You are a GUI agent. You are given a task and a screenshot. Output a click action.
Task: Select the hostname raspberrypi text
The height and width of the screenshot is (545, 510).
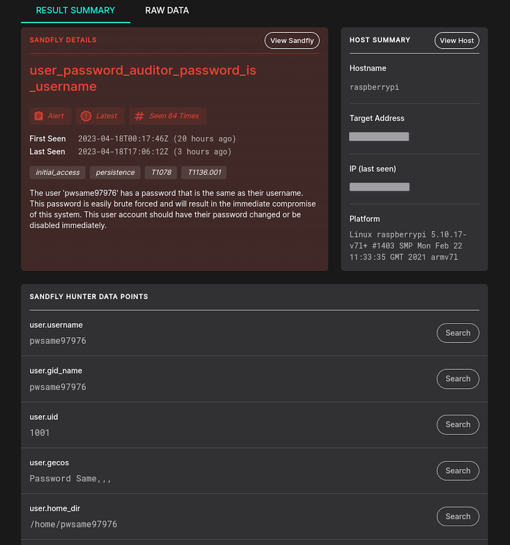(x=374, y=87)
